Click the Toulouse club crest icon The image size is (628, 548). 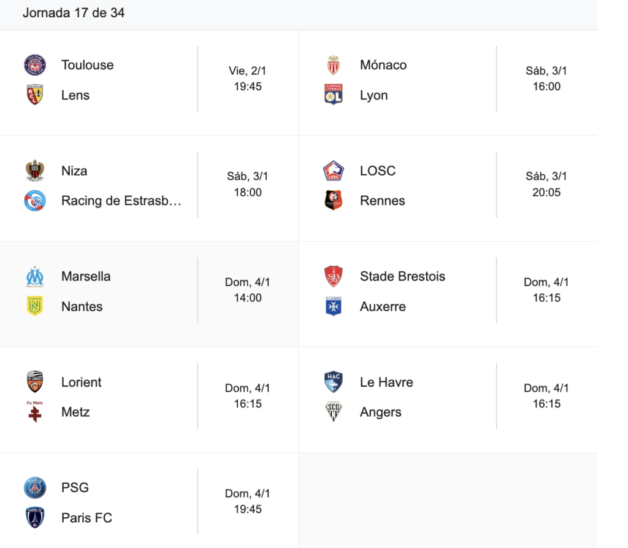35,65
